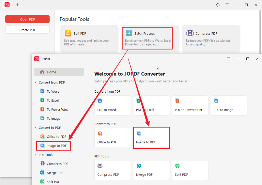Click the PowerPoint icon on PDF to Powerpoint card
This screenshot has height=185, width=262.
(x=177, y=101)
